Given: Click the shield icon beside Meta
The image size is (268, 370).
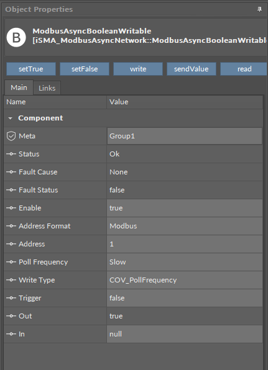Looking at the screenshot, I should point(11,136).
